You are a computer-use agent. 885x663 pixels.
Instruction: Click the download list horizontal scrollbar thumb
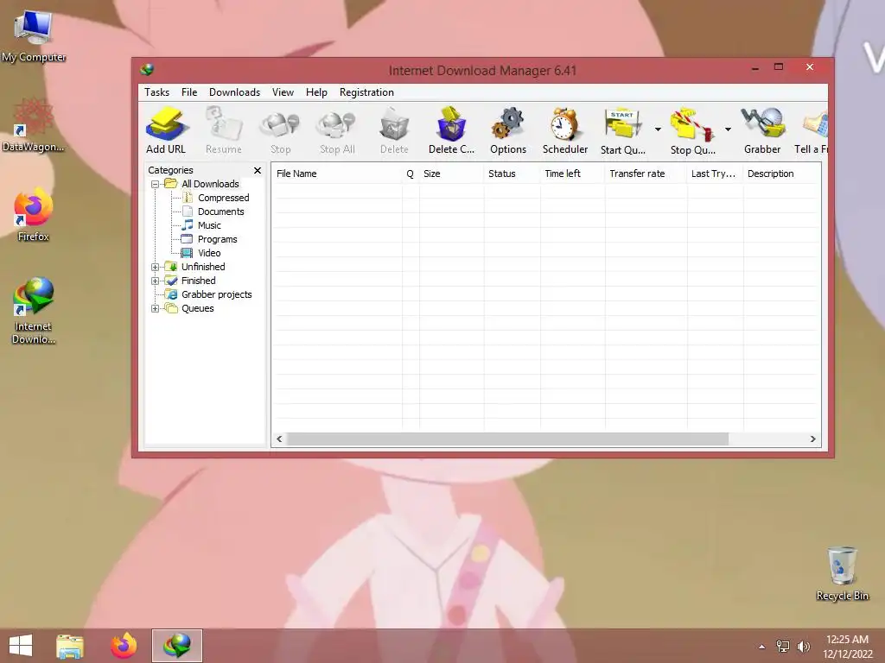point(507,439)
